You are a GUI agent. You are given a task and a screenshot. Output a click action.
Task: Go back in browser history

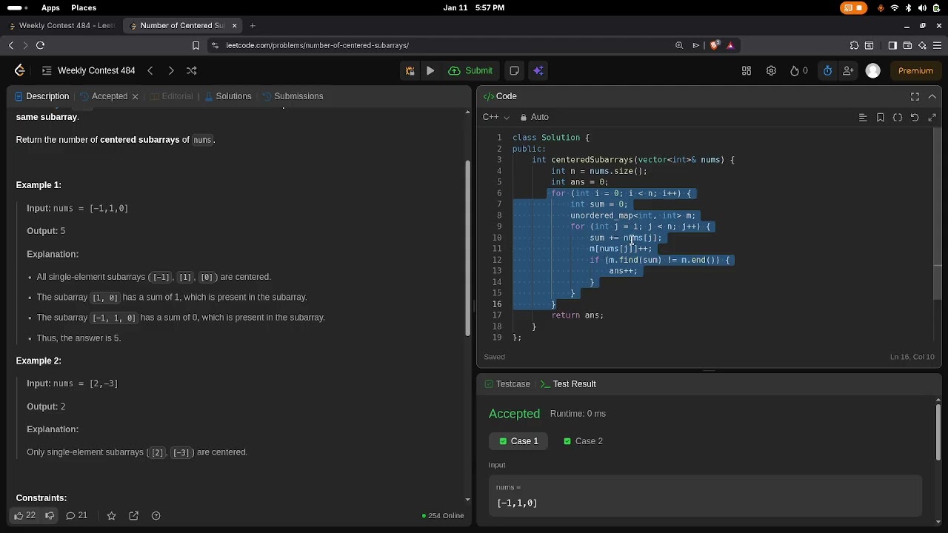(11, 46)
